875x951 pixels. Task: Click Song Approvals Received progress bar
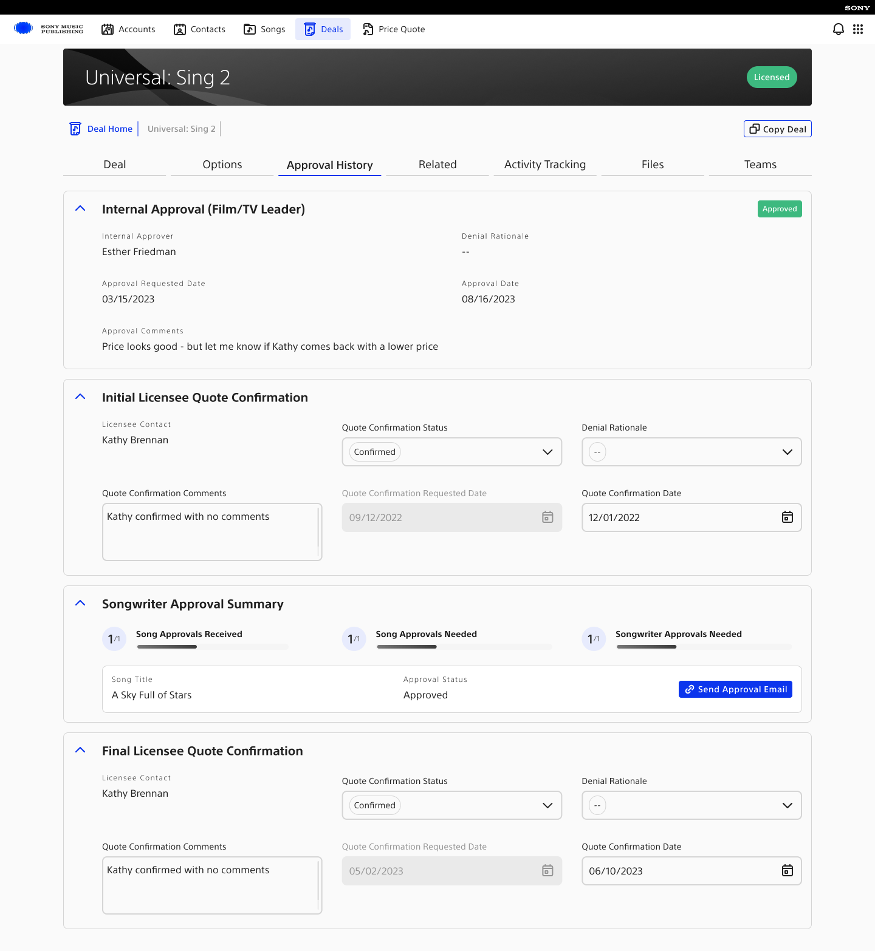[213, 647]
